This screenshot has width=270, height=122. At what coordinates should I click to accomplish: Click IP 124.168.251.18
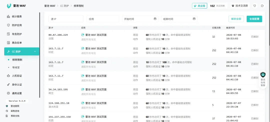coord(59,103)
